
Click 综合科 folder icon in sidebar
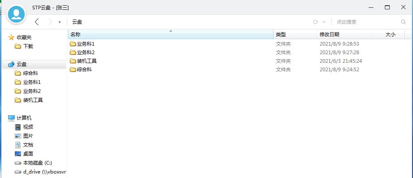(18, 73)
